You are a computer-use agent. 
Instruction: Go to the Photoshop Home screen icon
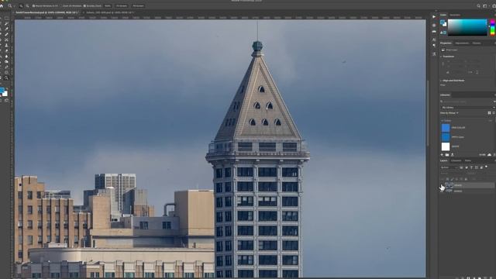coord(2,5)
